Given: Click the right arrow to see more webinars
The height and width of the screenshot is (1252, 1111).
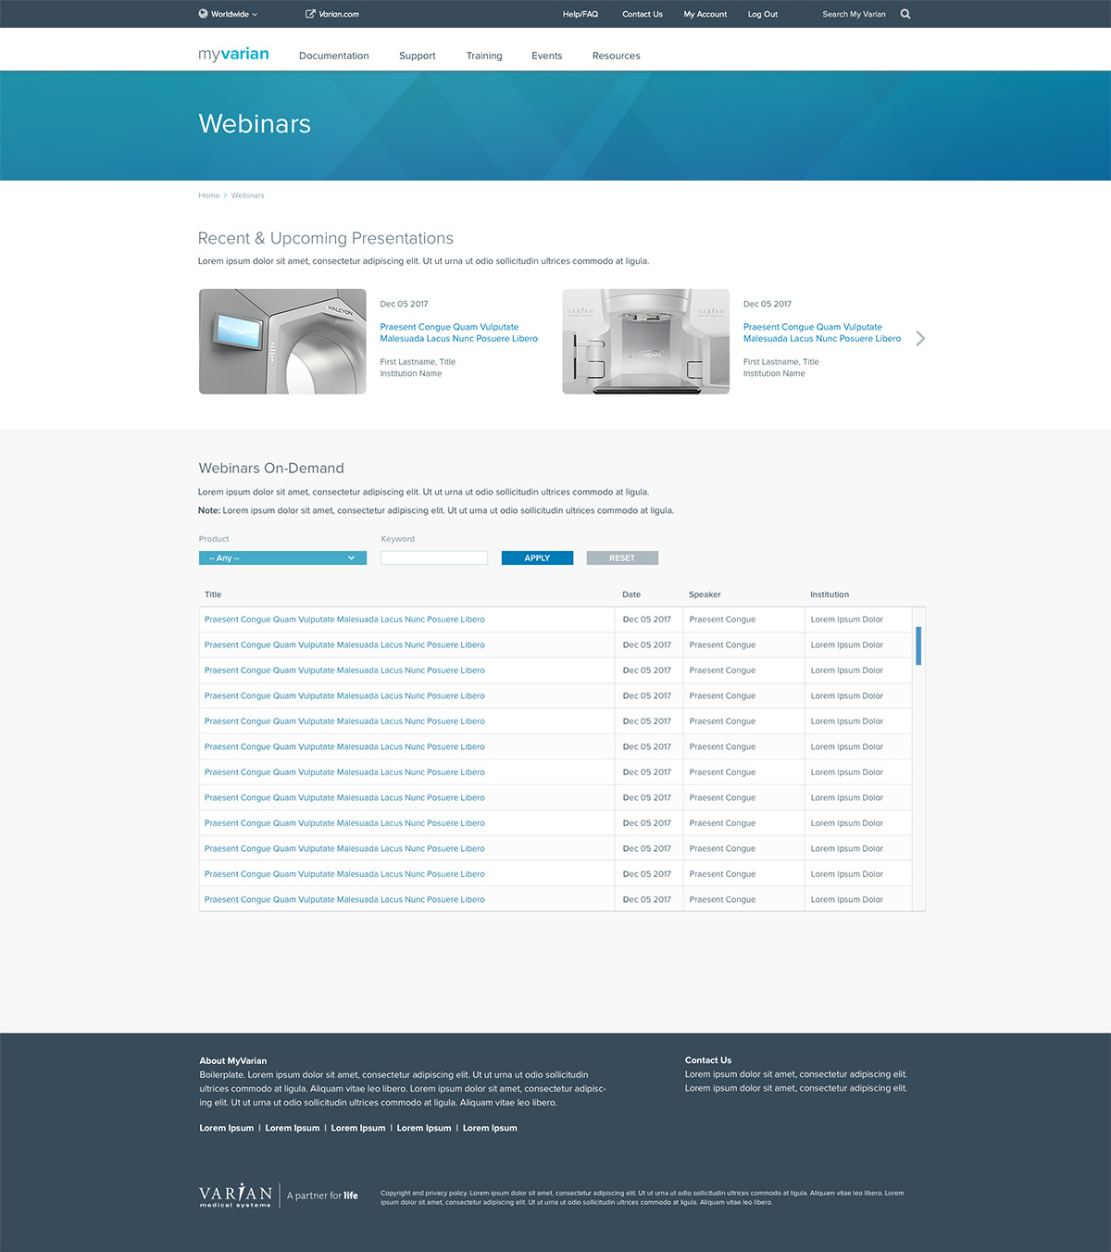Looking at the screenshot, I should pyautogui.click(x=920, y=338).
